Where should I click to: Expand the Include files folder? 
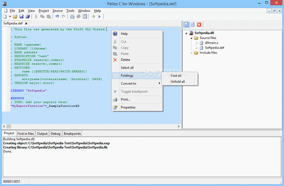[191, 53]
